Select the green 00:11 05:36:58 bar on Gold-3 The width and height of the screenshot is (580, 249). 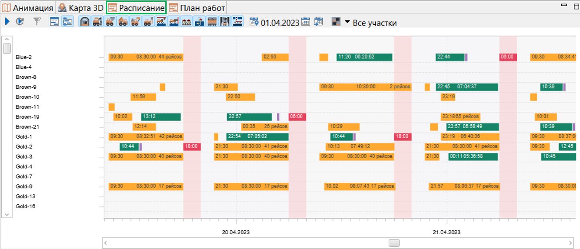tap(473, 157)
